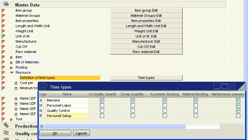Expand the Routing tree node
The width and height of the screenshot is (248, 140).
point(12,68)
